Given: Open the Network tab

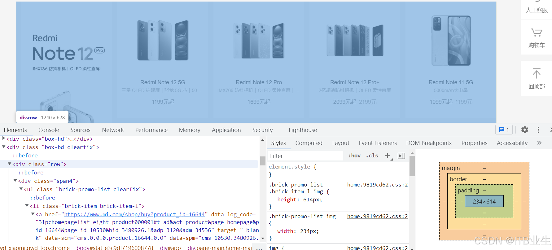Looking at the screenshot, I should click(113, 130).
